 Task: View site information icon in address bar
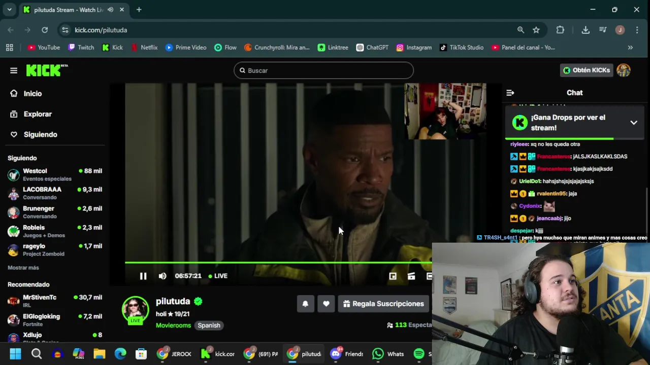click(x=65, y=30)
